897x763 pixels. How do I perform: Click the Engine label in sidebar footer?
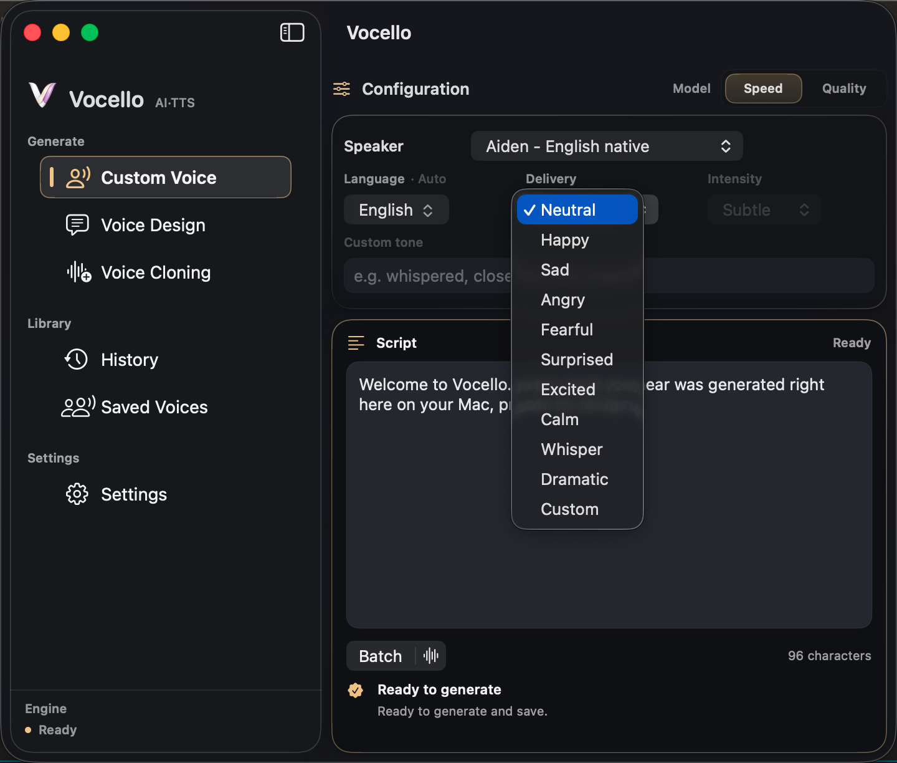tap(45, 709)
